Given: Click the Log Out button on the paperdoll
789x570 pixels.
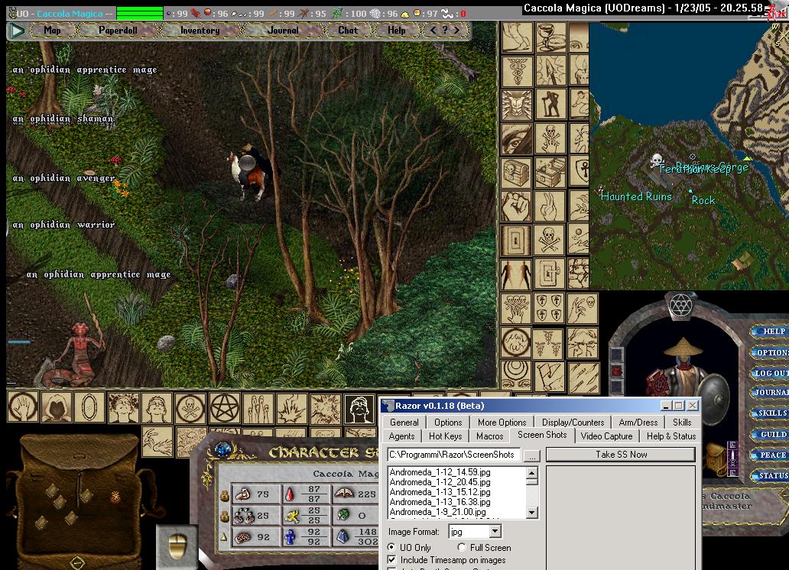Looking at the screenshot, I should coord(771,373).
